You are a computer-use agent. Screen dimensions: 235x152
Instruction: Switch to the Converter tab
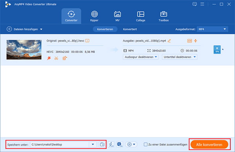coord(71,16)
